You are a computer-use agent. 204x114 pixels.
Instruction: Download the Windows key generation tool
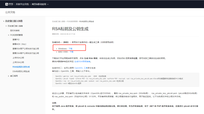71,49
